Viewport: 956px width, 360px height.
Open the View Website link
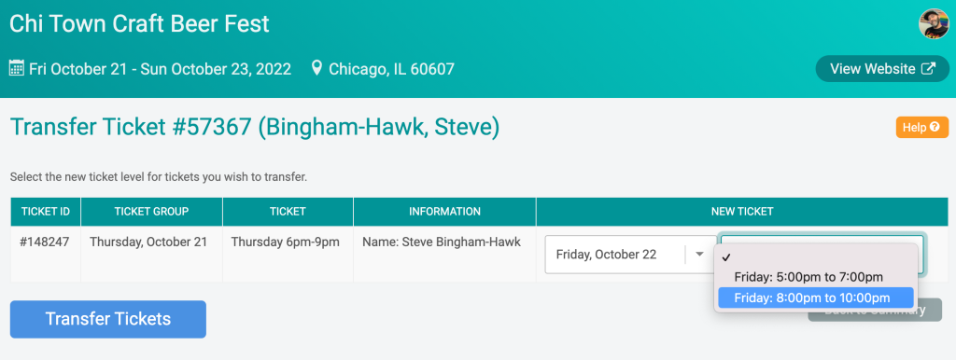click(882, 69)
